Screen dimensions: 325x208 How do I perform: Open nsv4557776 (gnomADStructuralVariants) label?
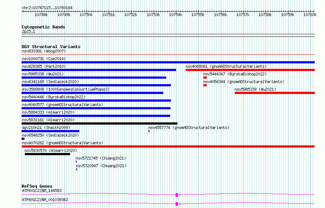[x=189, y=127]
